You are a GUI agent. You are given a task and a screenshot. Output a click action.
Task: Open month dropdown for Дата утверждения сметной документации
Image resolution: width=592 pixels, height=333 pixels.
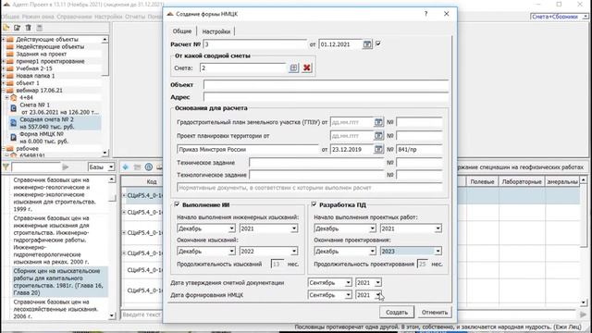348,282
